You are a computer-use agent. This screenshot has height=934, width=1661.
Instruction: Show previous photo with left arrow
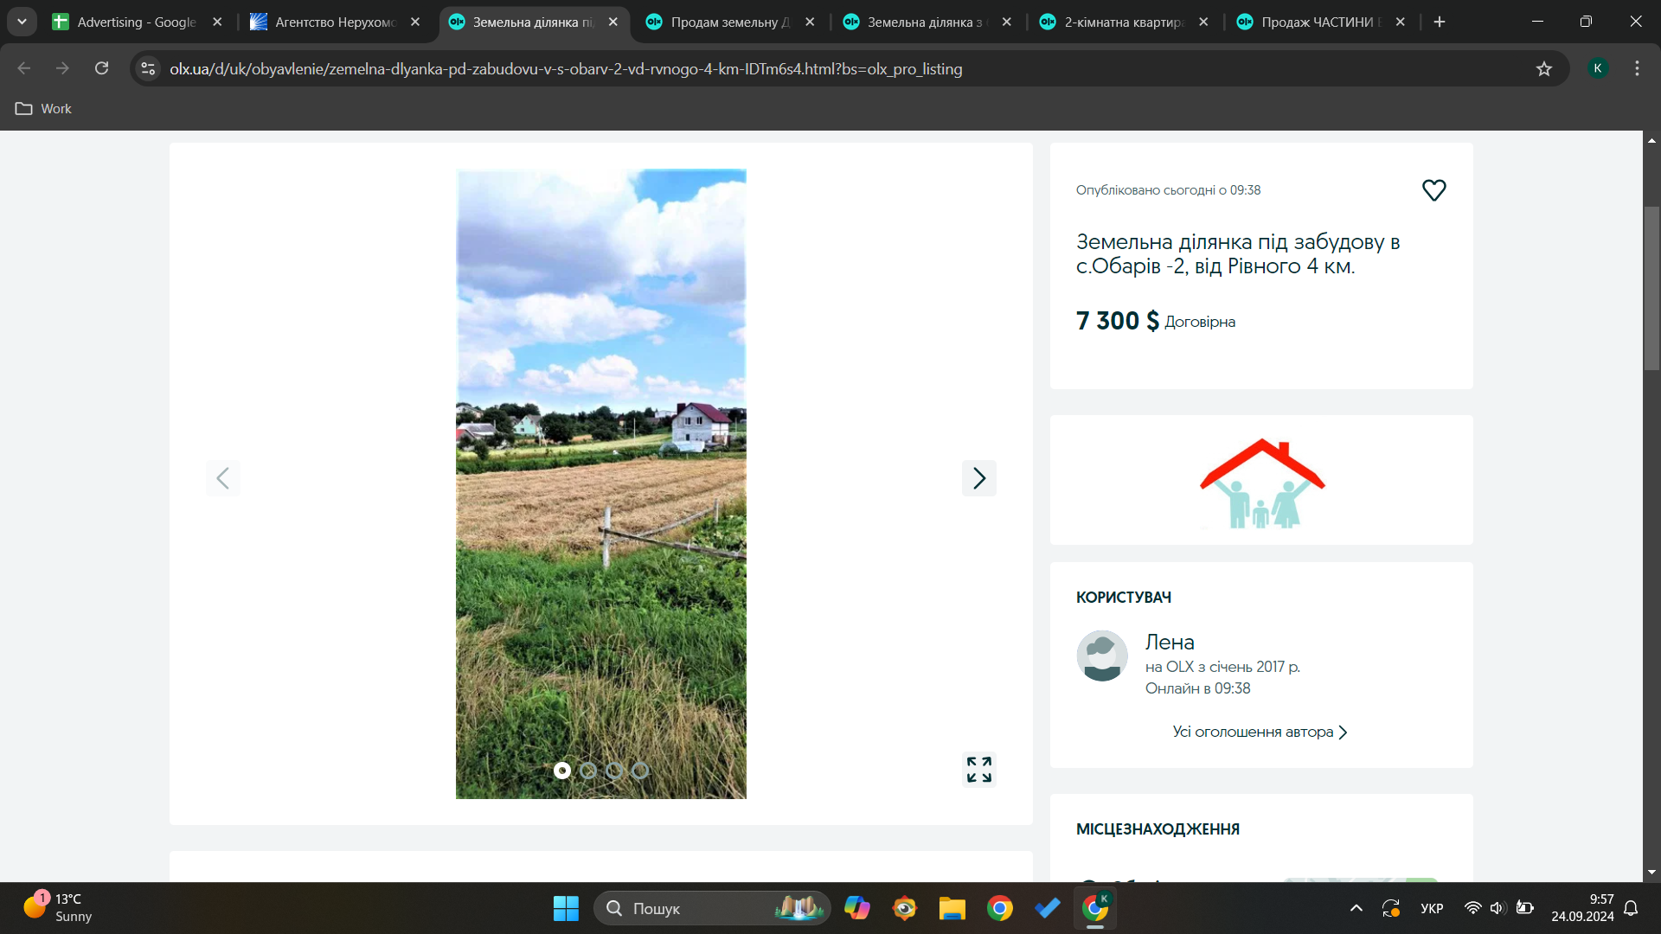[222, 478]
